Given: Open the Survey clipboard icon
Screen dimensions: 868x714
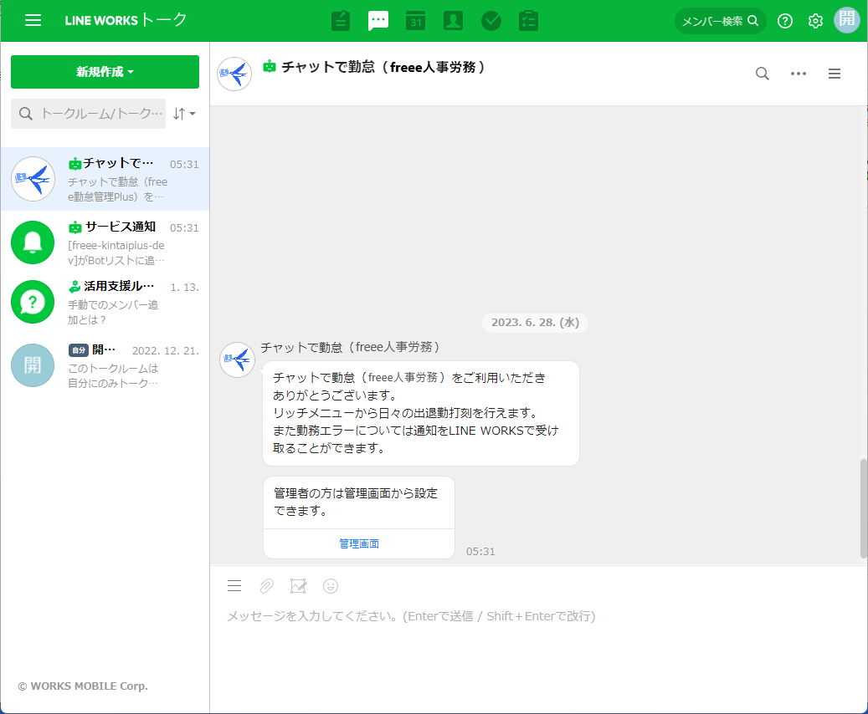Looking at the screenshot, I should pos(529,21).
